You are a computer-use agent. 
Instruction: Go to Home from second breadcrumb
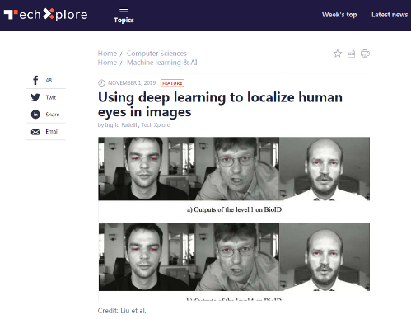[107, 63]
